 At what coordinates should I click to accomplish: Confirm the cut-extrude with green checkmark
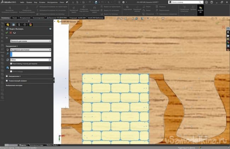(x=7, y=33)
